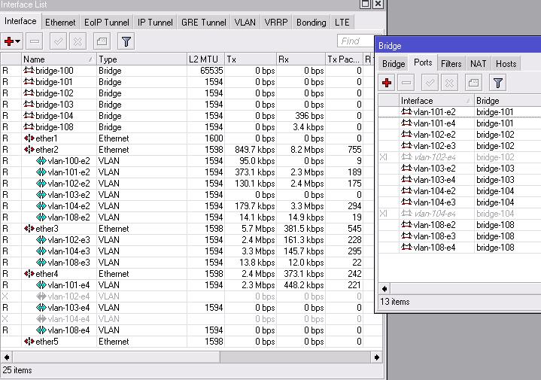Click the enable checkmark in Interface List toolbar
Image resolution: width=541 pixels, height=380 pixels.
tap(58, 41)
